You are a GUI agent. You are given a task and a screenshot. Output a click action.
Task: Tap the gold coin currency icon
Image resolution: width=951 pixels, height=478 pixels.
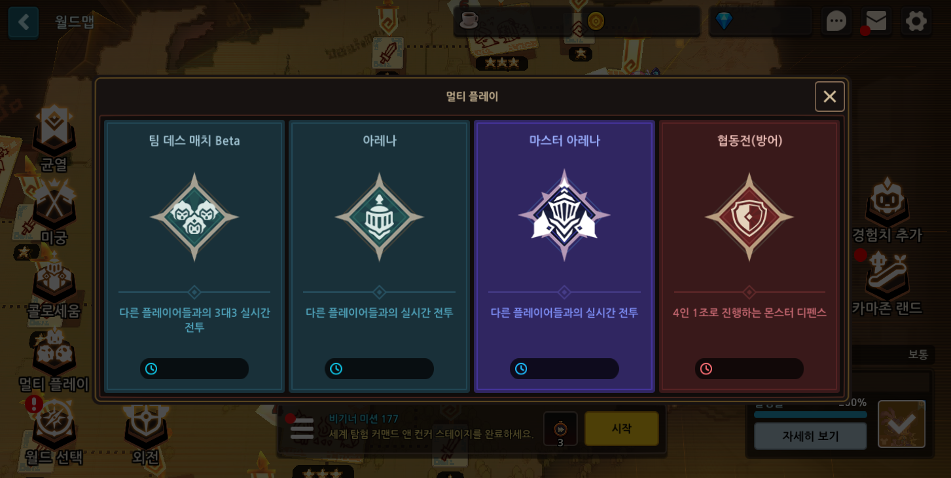point(596,21)
